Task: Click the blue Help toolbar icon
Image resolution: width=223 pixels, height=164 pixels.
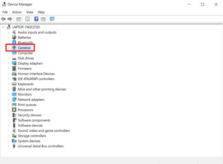Action: [x=36, y=19]
